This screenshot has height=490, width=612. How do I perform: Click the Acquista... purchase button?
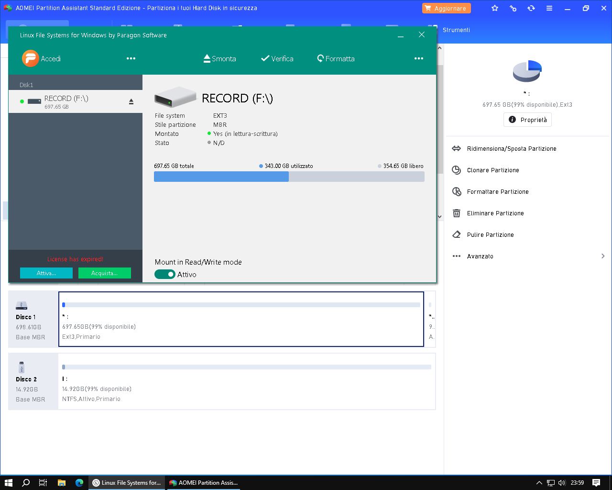104,273
